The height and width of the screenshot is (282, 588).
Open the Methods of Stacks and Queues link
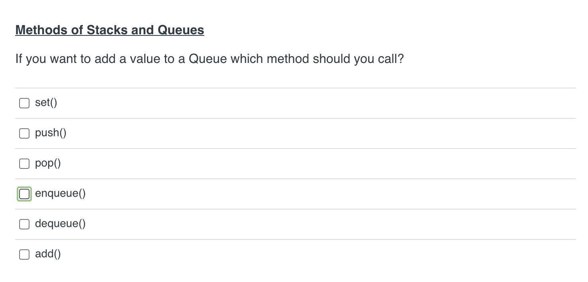pos(110,29)
